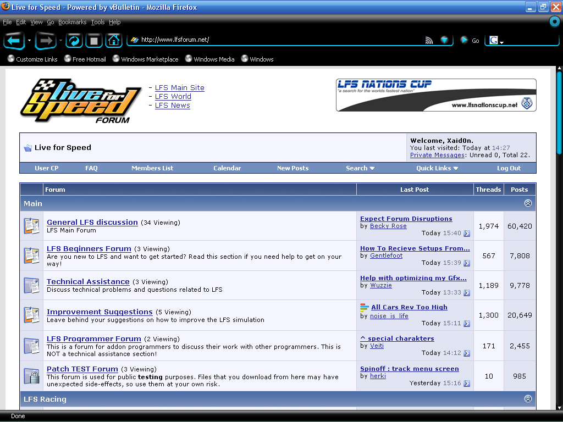This screenshot has width=563, height=422.
Task: Click the LFS Nations Cup banner
Action: (436, 95)
